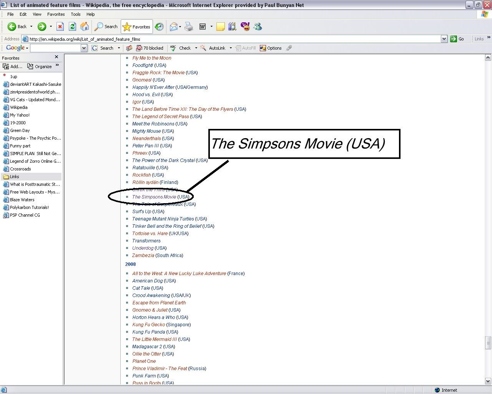Screen dimensions: 492x394
Task: Open the Ratatouille film link
Action: (x=143, y=168)
